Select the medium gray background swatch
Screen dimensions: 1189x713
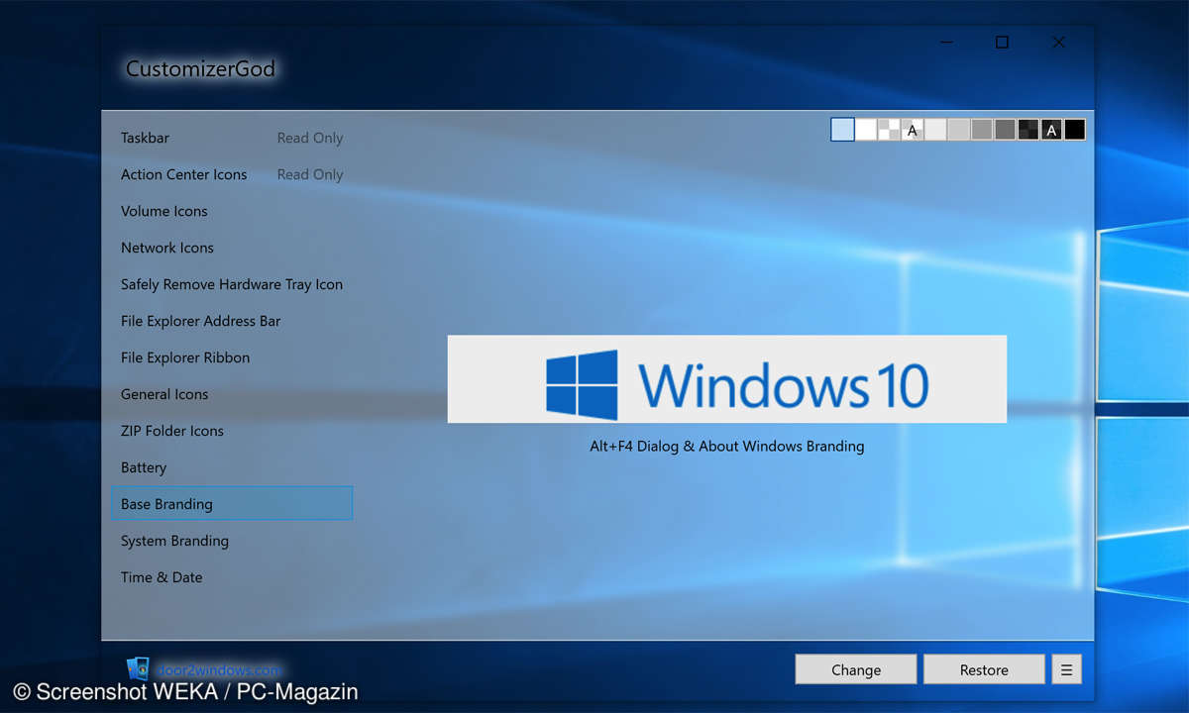(x=982, y=130)
